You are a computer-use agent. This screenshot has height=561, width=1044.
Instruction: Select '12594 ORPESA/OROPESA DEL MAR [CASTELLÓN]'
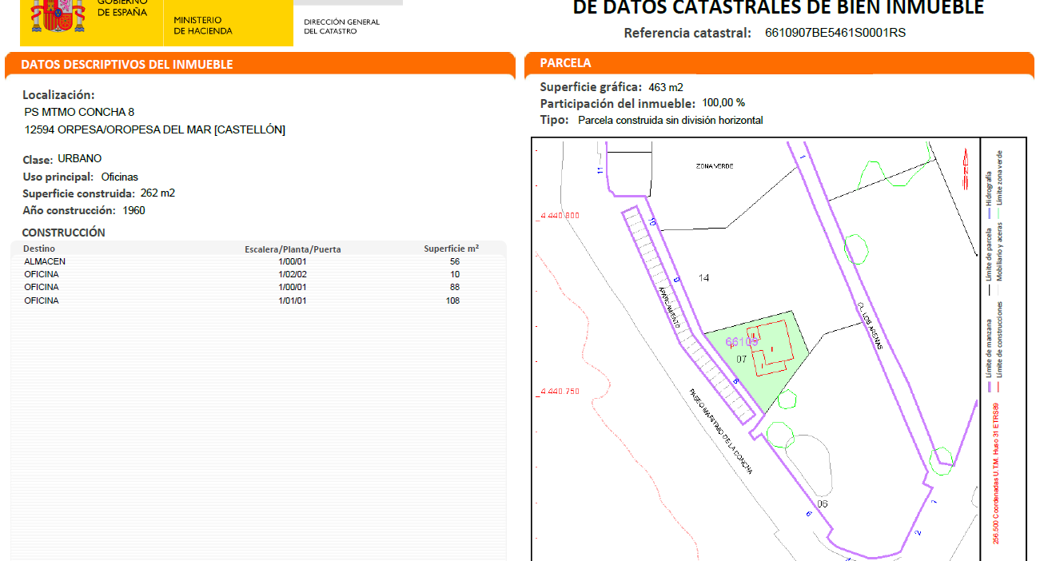pos(155,129)
